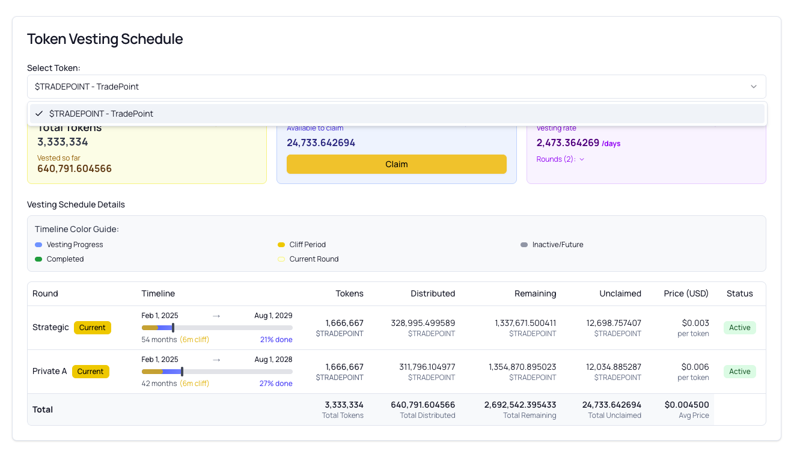The image size is (797, 454).
Task: Click the Current Round legend swatch
Action: pyautogui.click(x=281, y=259)
